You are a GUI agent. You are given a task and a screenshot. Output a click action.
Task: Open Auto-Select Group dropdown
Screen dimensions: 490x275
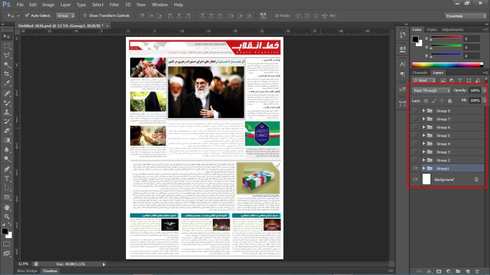click(66, 15)
